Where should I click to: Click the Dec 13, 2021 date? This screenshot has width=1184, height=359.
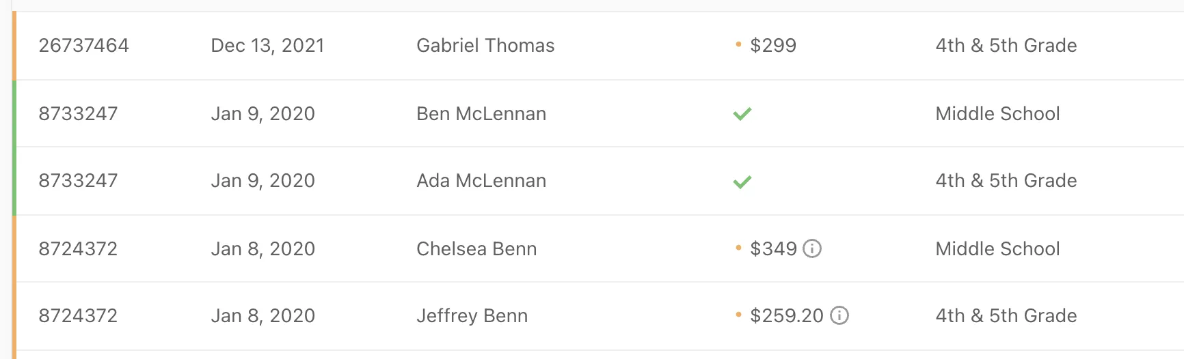(267, 46)
